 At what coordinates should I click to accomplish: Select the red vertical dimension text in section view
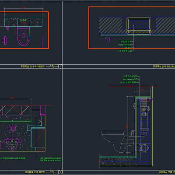(x=126, y=126)
